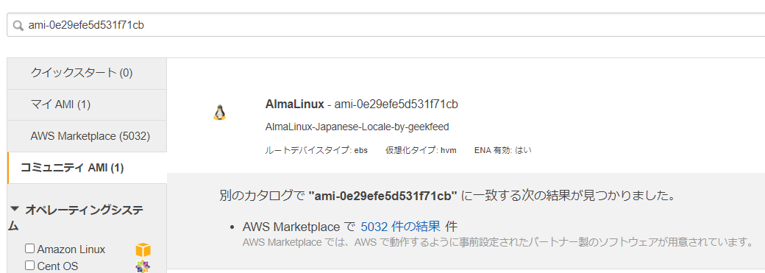Click the ENA 有効: はい text
Viewport: 765px width, 273px height.
coord(502,150)
